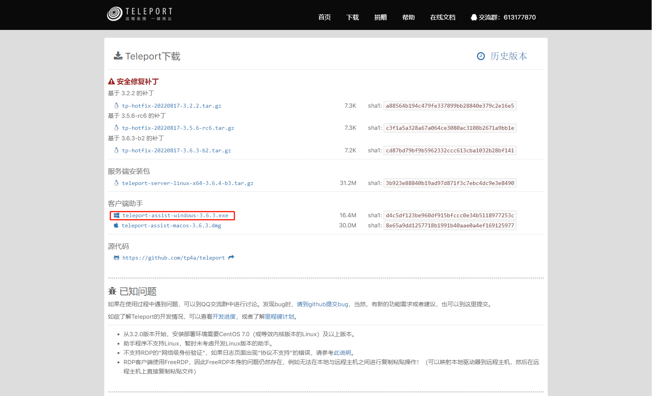Open the 历史版本 link
The height and width of the screenshot is (396, 652).
click(508, 56)
